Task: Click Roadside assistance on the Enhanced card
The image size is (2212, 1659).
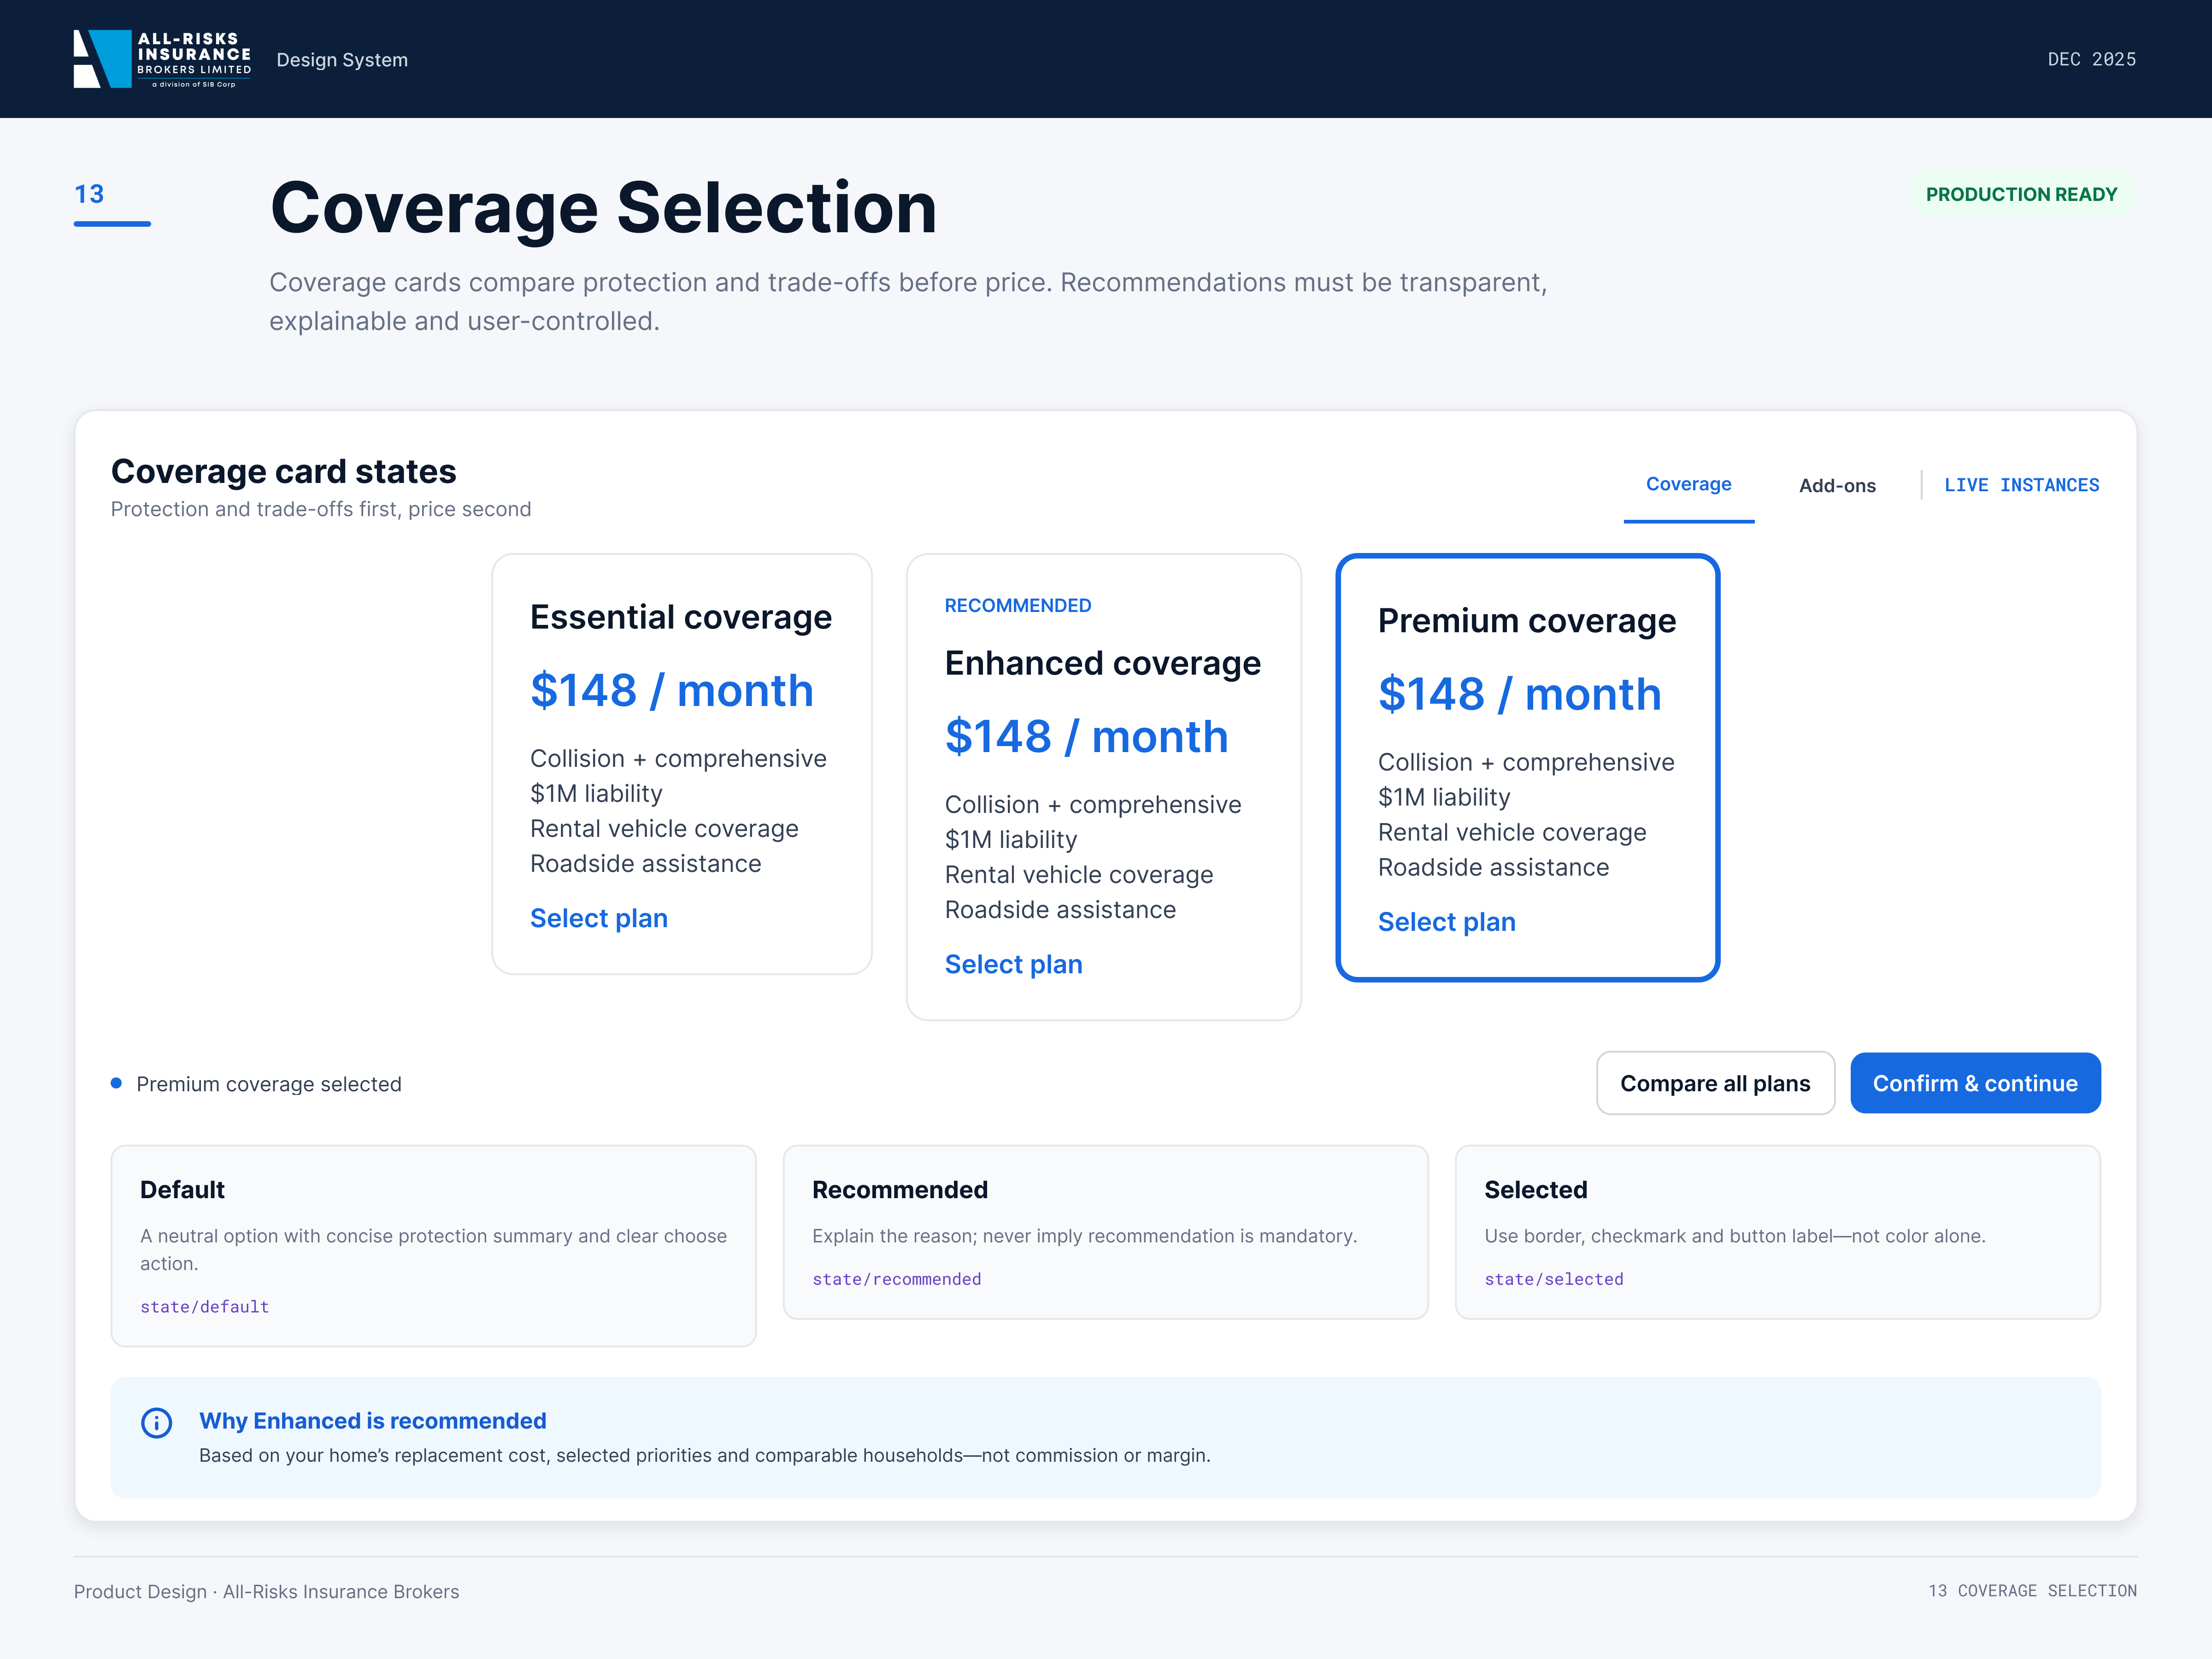Action: (x=1060, y=910)
